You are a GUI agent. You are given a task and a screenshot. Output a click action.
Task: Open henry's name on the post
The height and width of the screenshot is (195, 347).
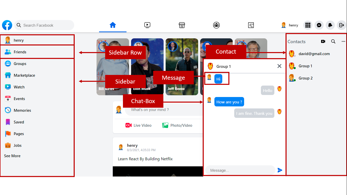(x=132, y=145)
